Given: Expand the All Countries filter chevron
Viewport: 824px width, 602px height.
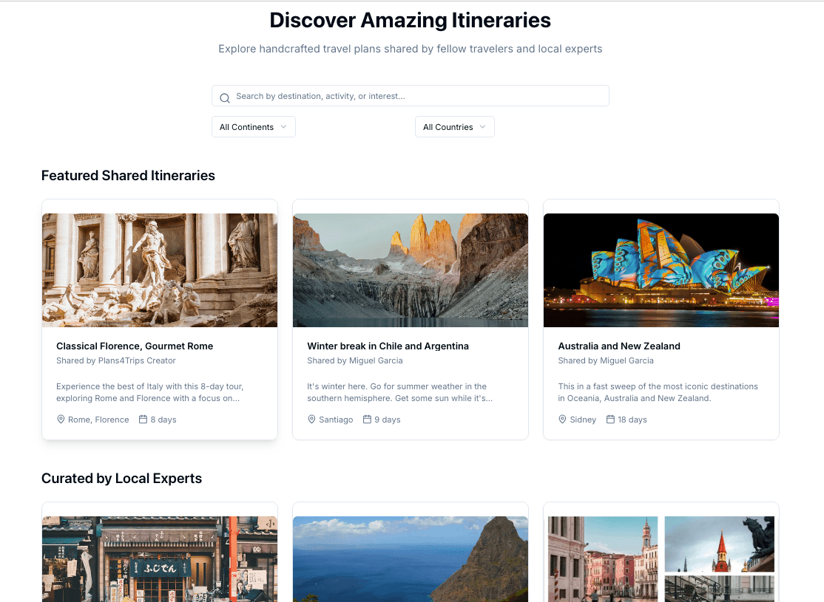Looking at the screenshot, I should coord(484,126).
